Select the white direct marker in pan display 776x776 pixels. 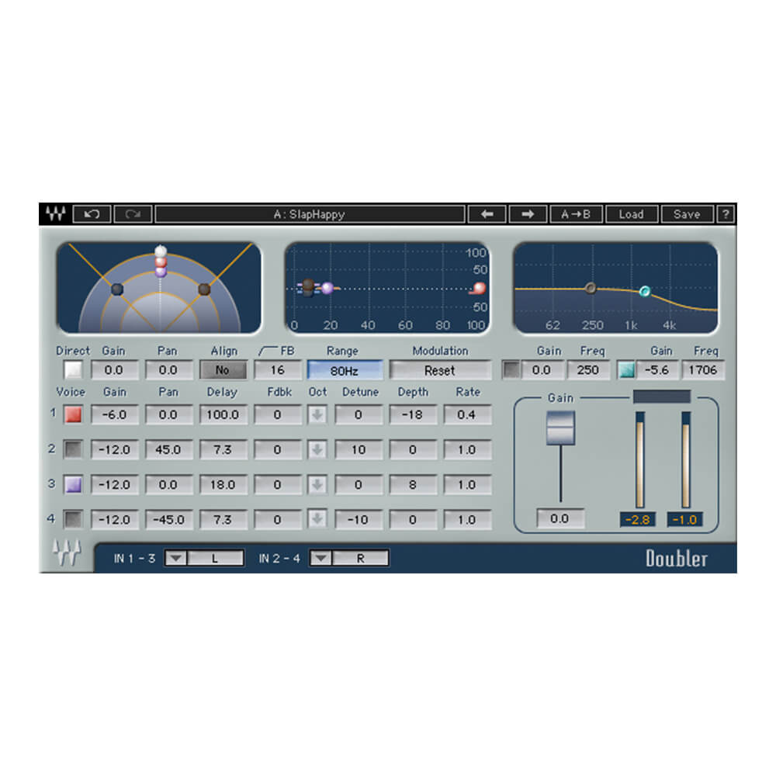(161, 251)
